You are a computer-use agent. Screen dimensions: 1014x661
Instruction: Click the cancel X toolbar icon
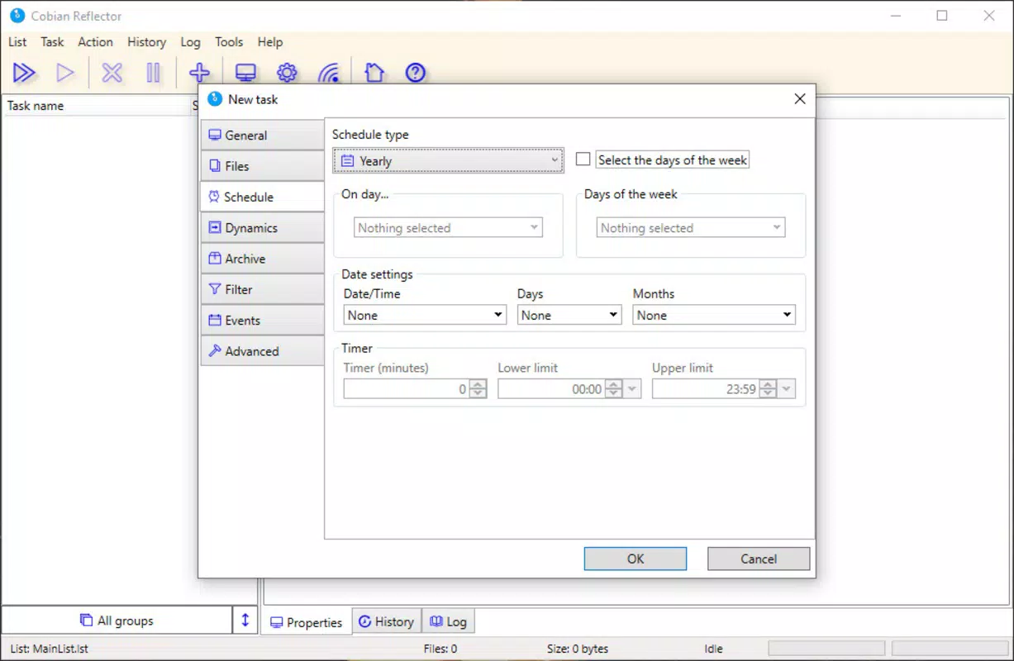[x=112, y=73]
